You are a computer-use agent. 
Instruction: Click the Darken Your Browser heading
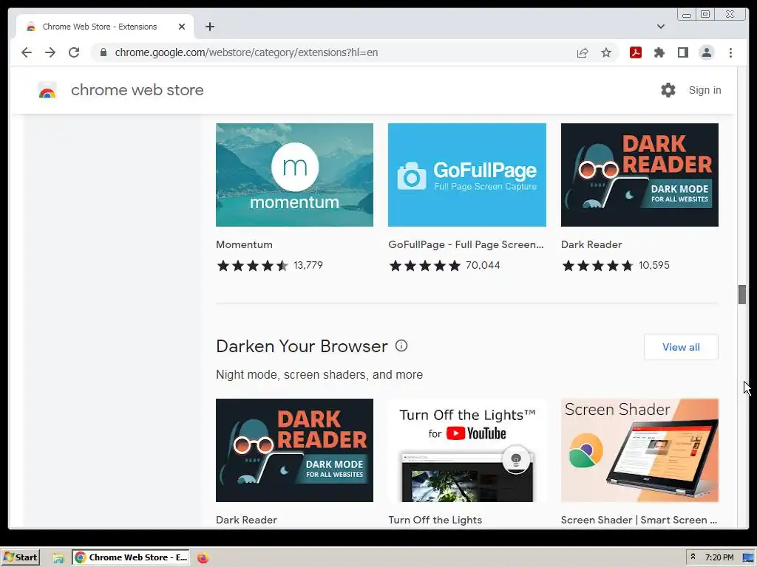(302, 346)
